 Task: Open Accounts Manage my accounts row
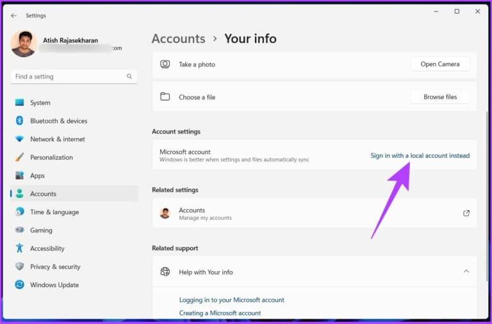coord(315,213)
